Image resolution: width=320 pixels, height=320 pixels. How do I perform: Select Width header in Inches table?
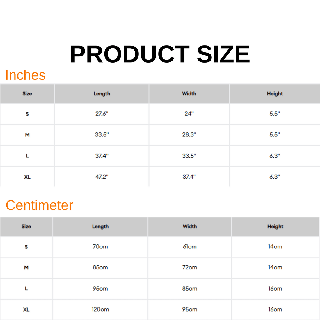tap(189, 94)
